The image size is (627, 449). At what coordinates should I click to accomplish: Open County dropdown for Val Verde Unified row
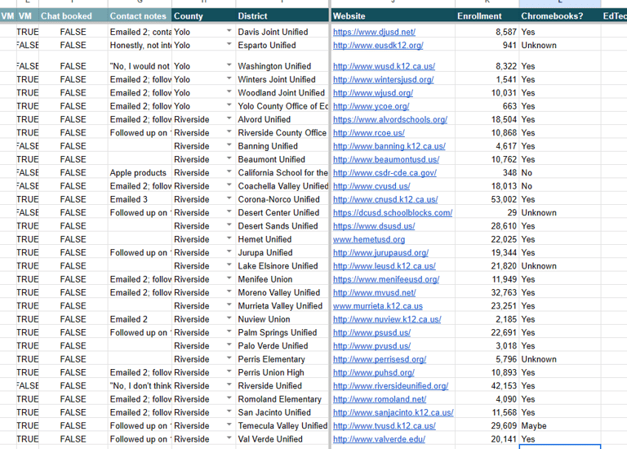point(229,438)
